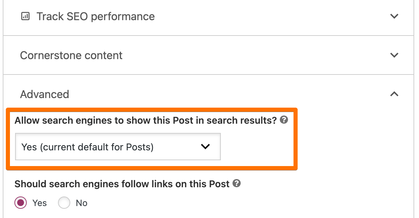Click the Advanced section heading
Image resolution: width=419 pixels, height=218 pixels.
tap(45, 94)
